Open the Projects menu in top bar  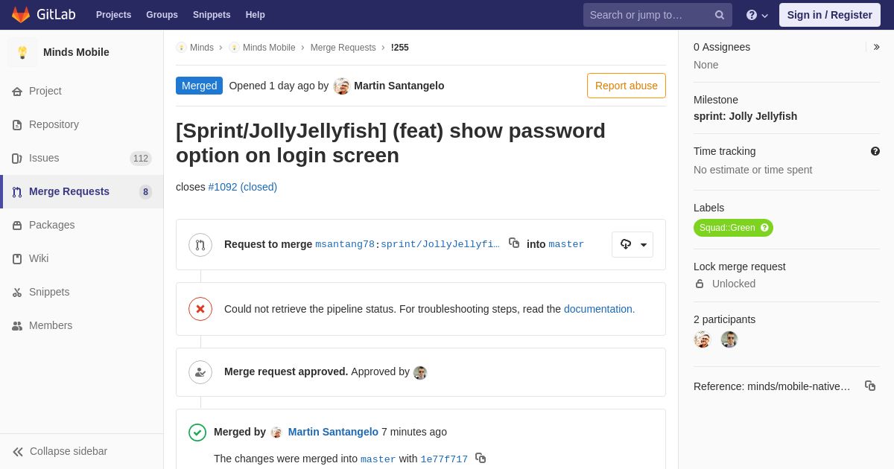click(x=113, y=15)
